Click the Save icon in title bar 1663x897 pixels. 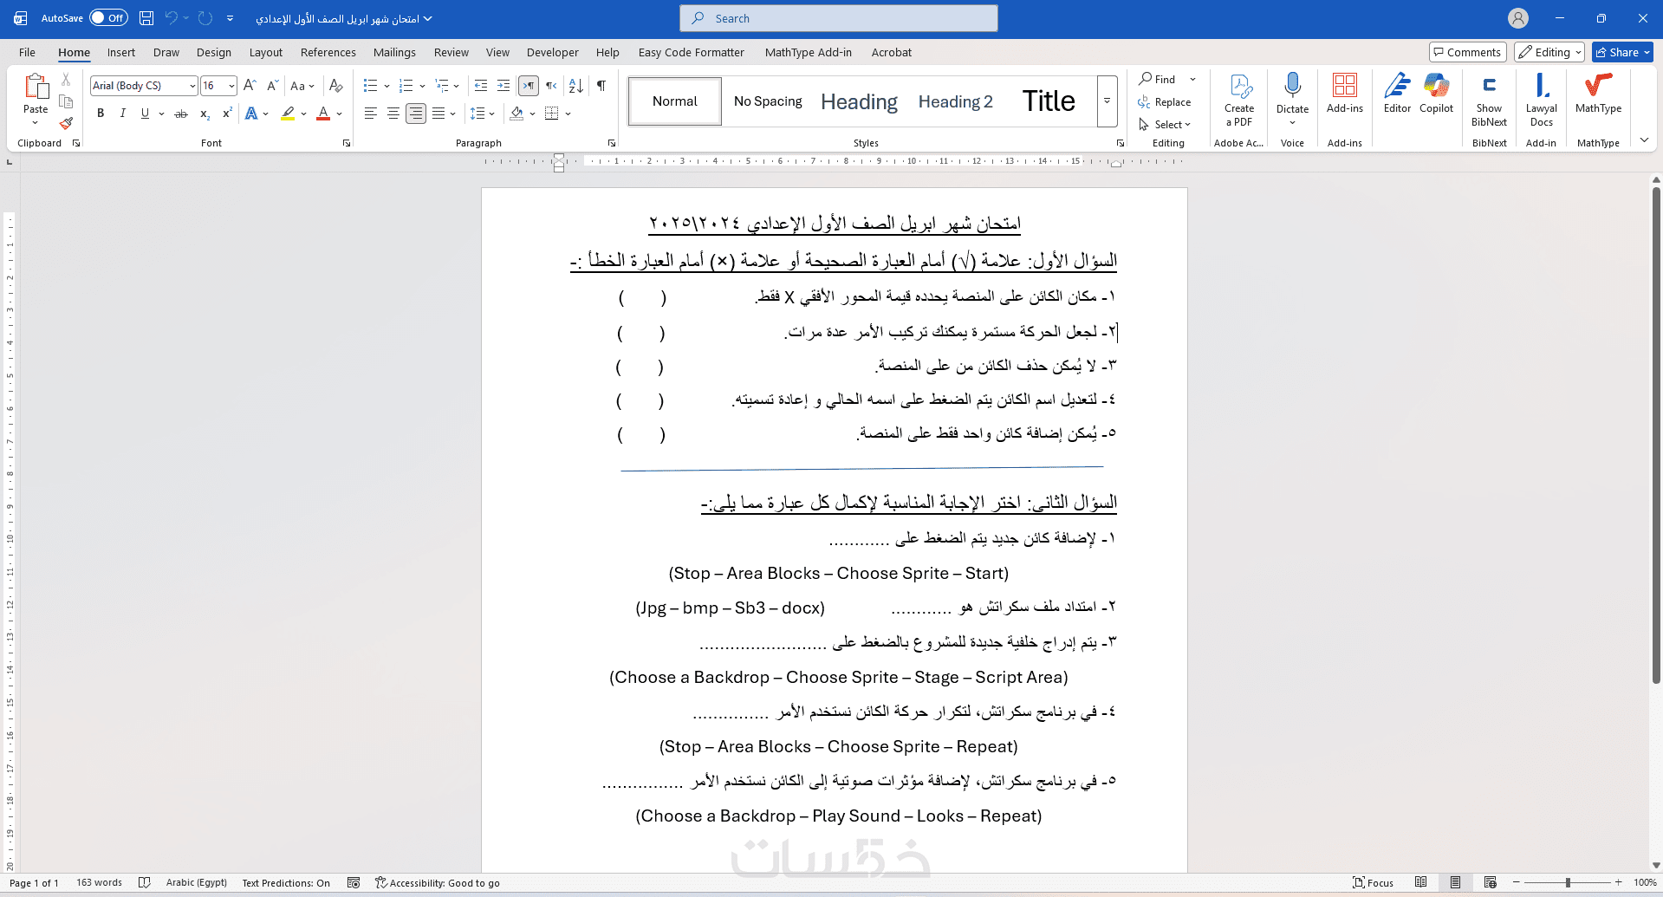pyautogui.click(x=146, y=18)
